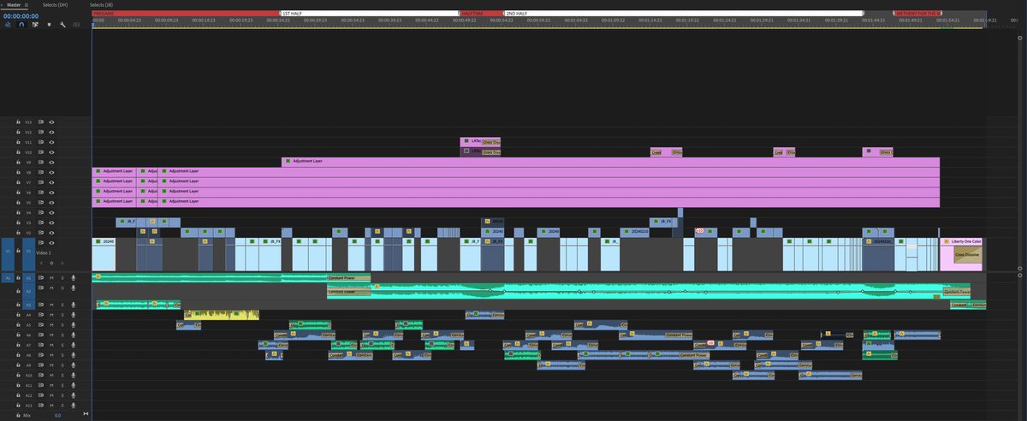Target the A3 track header
Image resolution: width=1027 pixels, height=421 pixels.
coord(28,305)
